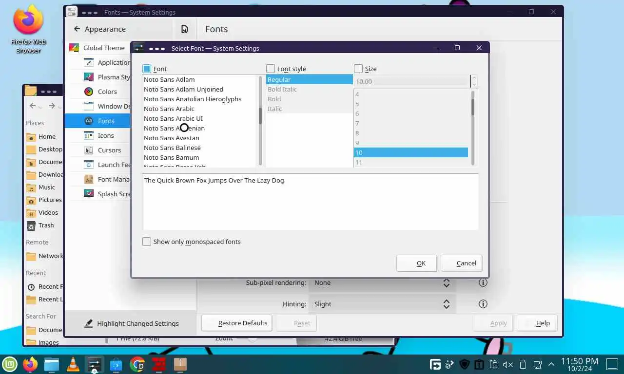This screenshot has height=374, width=624.
Task: Choose Italic font style
Action: tap(309, 109)
